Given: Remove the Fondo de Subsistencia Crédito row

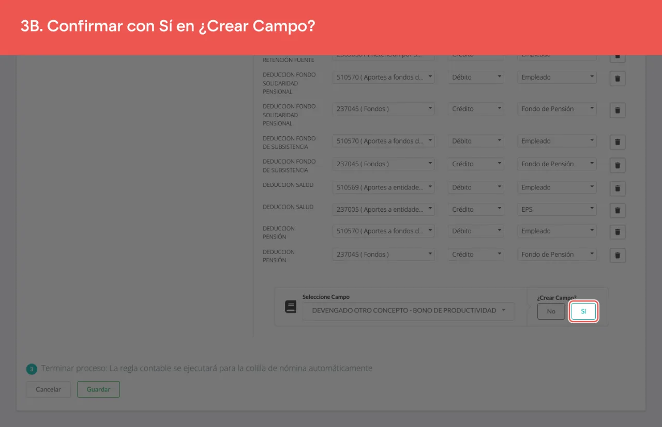Looking at the screenshot, I should point(618,165).
